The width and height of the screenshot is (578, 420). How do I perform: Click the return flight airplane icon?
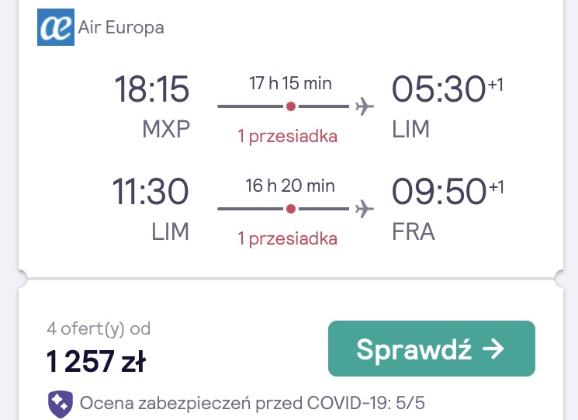point(364,209)
